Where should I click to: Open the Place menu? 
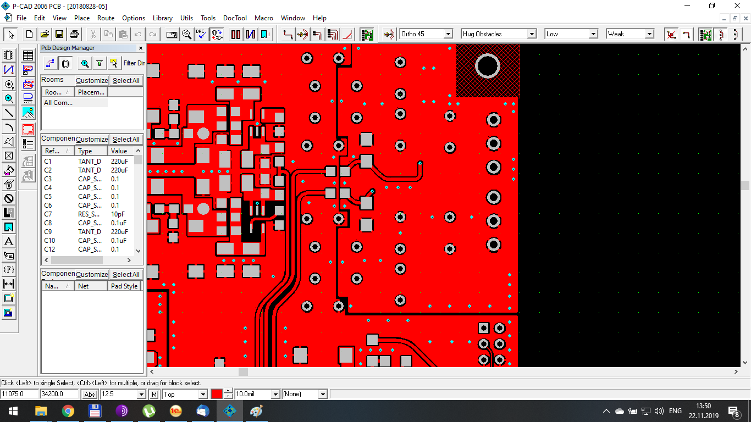[82, 18]
